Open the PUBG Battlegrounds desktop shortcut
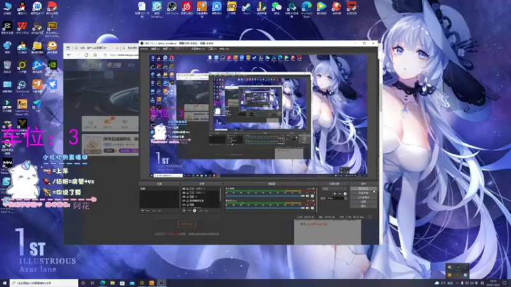The width and height of the screenshot is (511, 287). pos(52,29)
